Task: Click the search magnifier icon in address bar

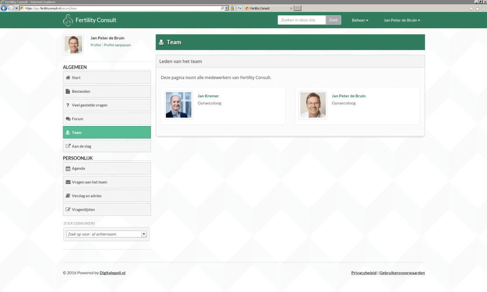Action: click(223, 9)
